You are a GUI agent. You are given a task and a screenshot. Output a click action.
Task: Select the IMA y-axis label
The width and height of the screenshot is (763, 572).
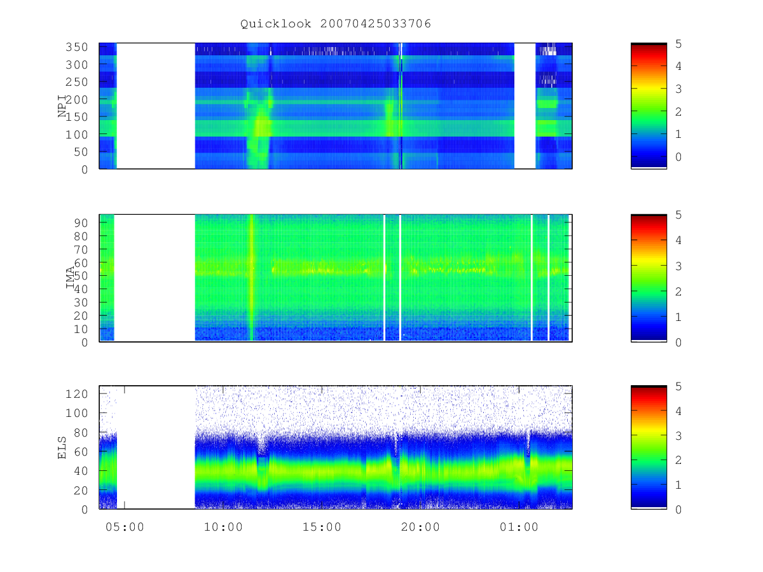coord(71,278)
